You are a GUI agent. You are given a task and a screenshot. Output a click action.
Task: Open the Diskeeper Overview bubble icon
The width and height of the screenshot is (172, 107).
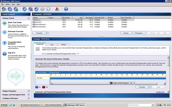pyautogui.click(x=5, y=32)
